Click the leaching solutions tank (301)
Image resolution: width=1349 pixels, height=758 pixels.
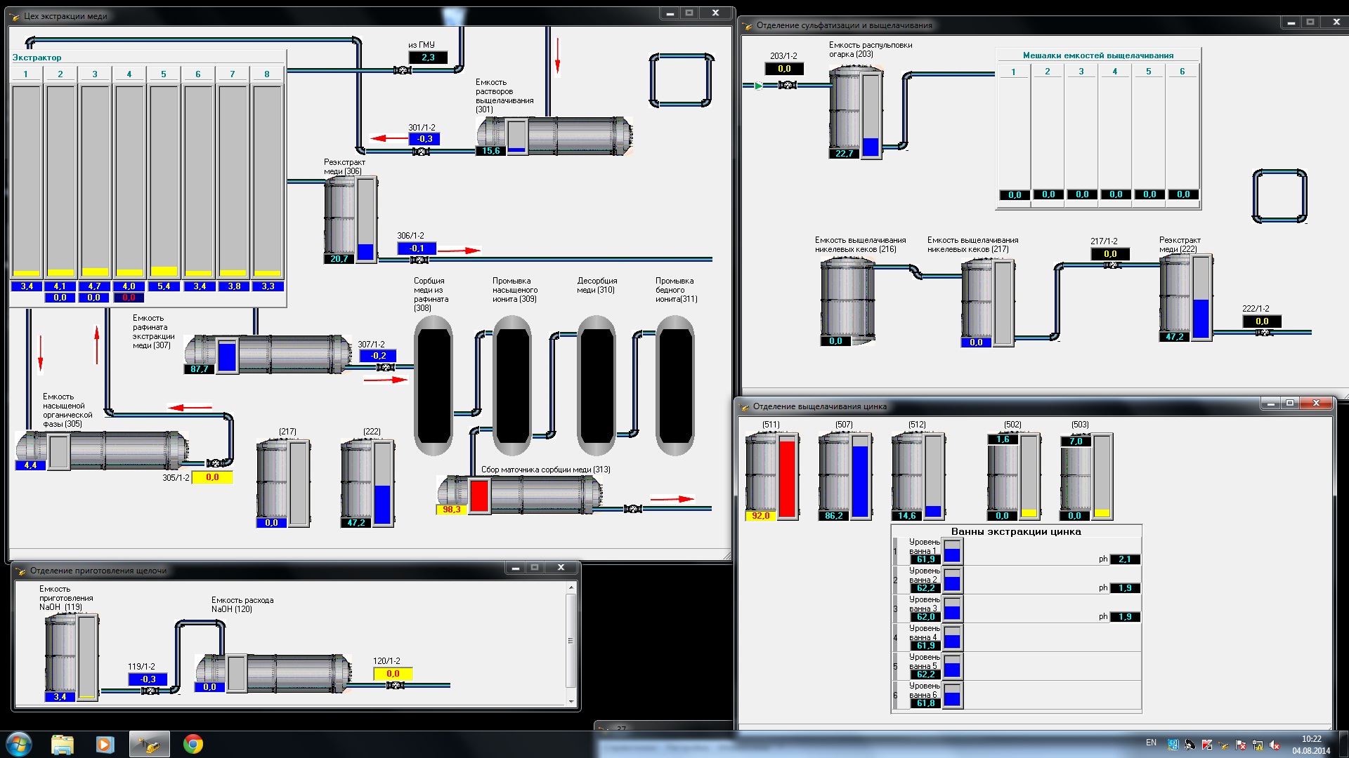[x=555, y=135]
